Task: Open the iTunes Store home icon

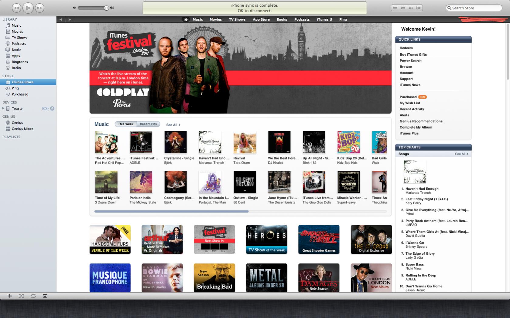Action: pos(186,19)
